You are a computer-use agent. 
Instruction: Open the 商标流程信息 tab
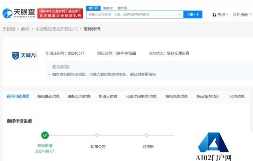[x=176, y=96]
